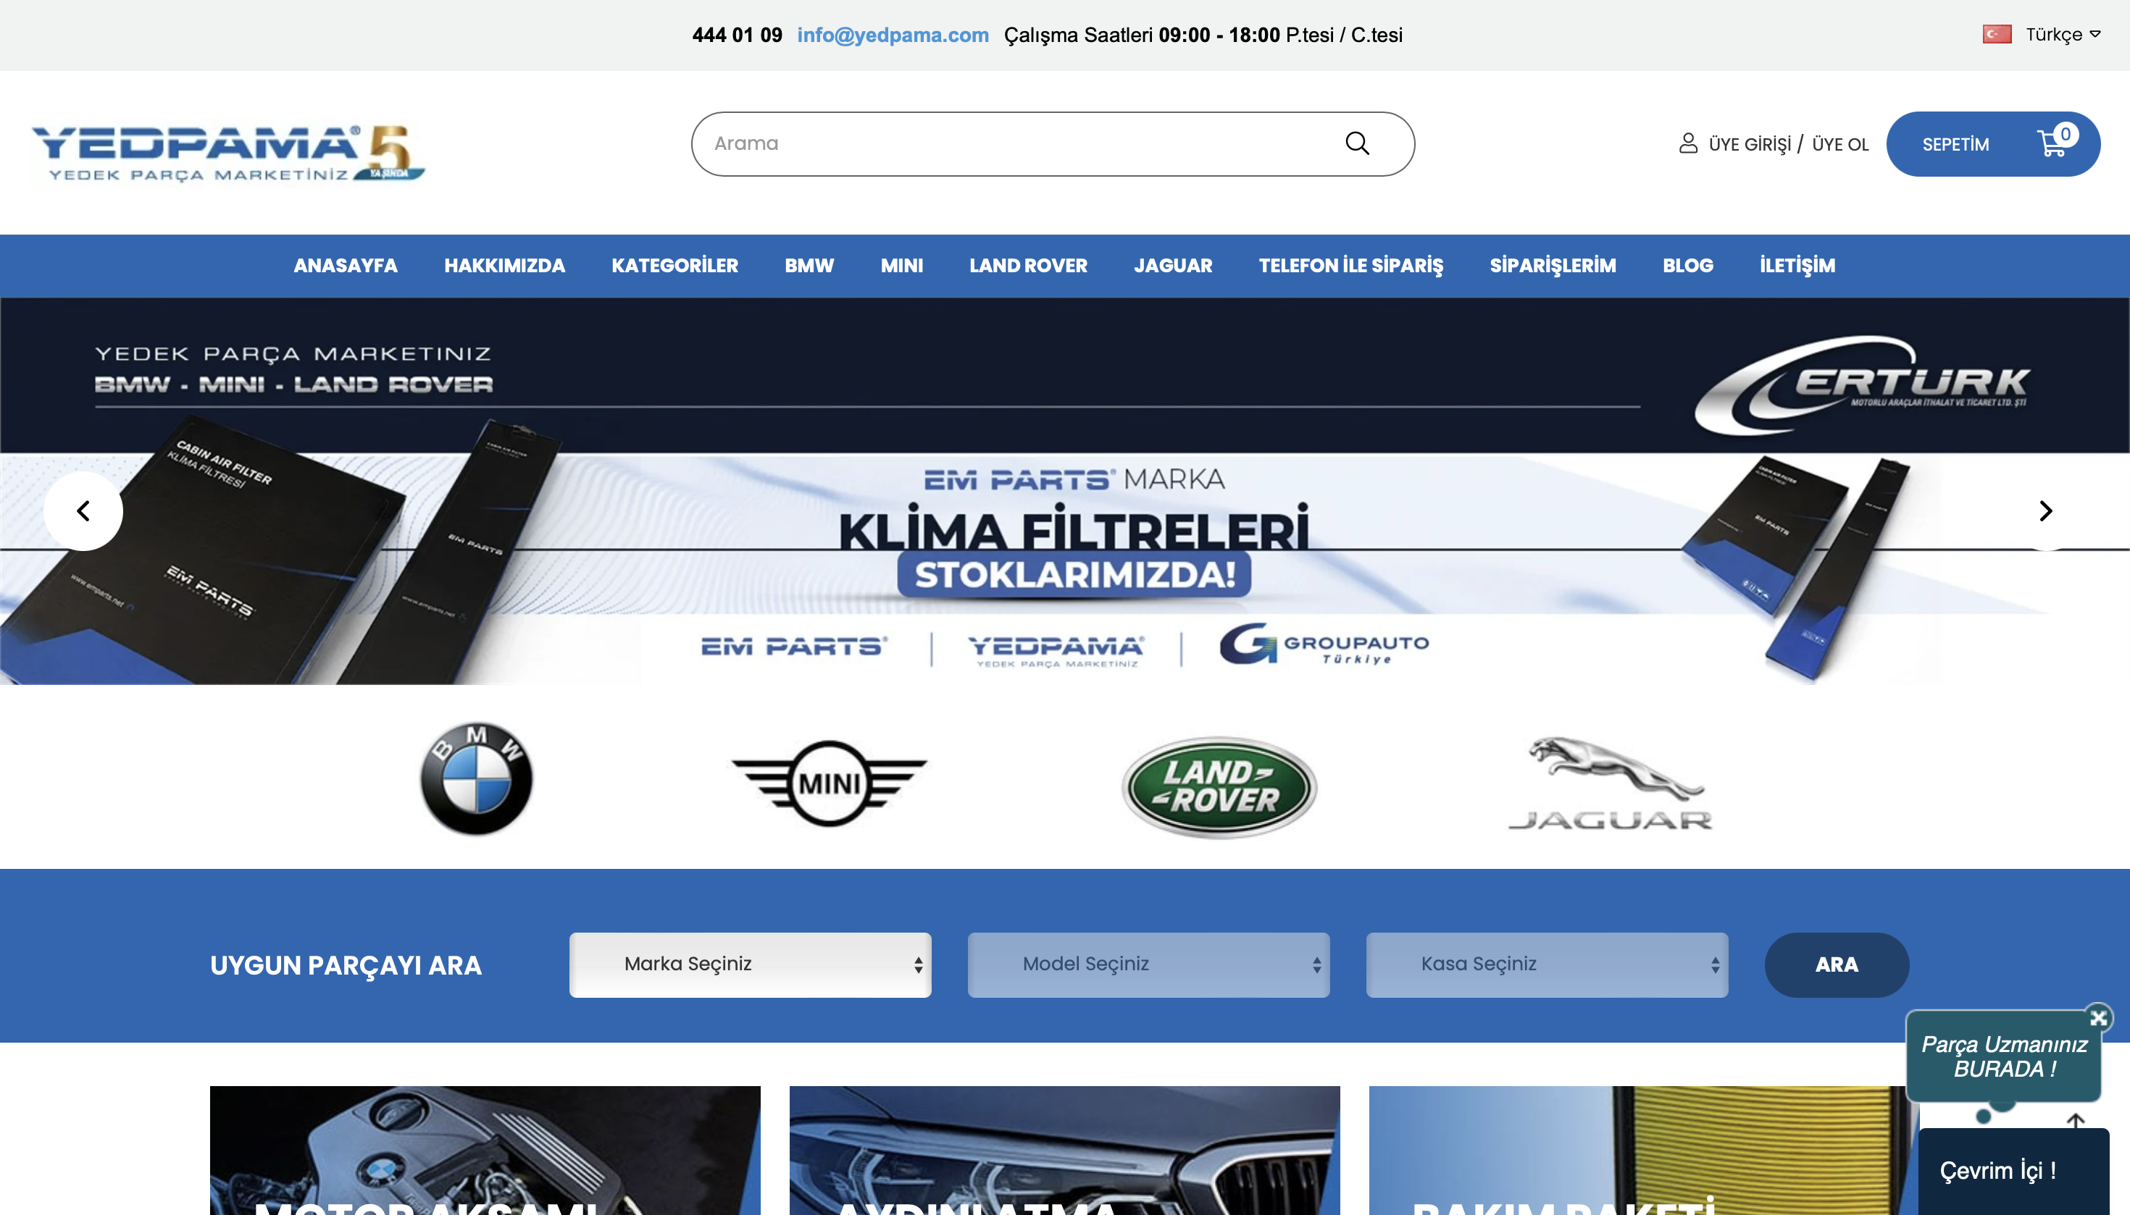
Task: Open the MINI menu item
Action: coord(902,265)
